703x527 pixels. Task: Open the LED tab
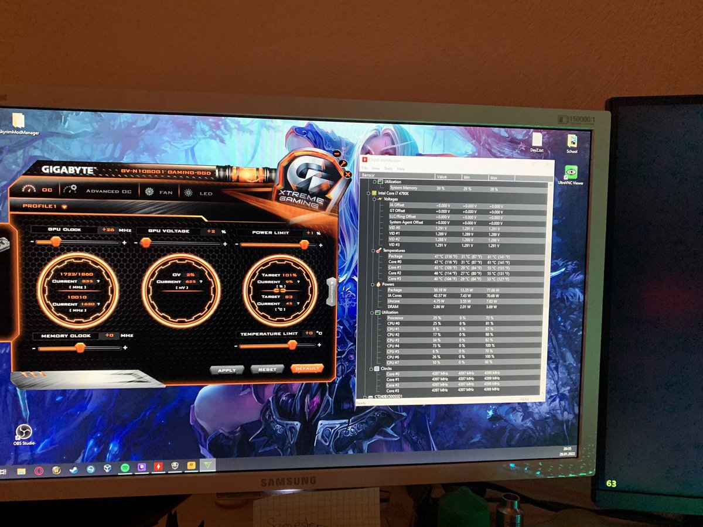[206, 193]
